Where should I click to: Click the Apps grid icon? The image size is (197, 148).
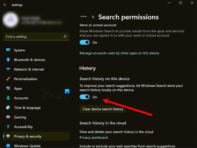[8, 88]
